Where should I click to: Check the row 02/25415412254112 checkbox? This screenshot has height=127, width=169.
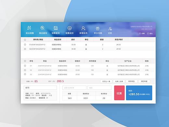pyautogui.click(x=25, y=49)
